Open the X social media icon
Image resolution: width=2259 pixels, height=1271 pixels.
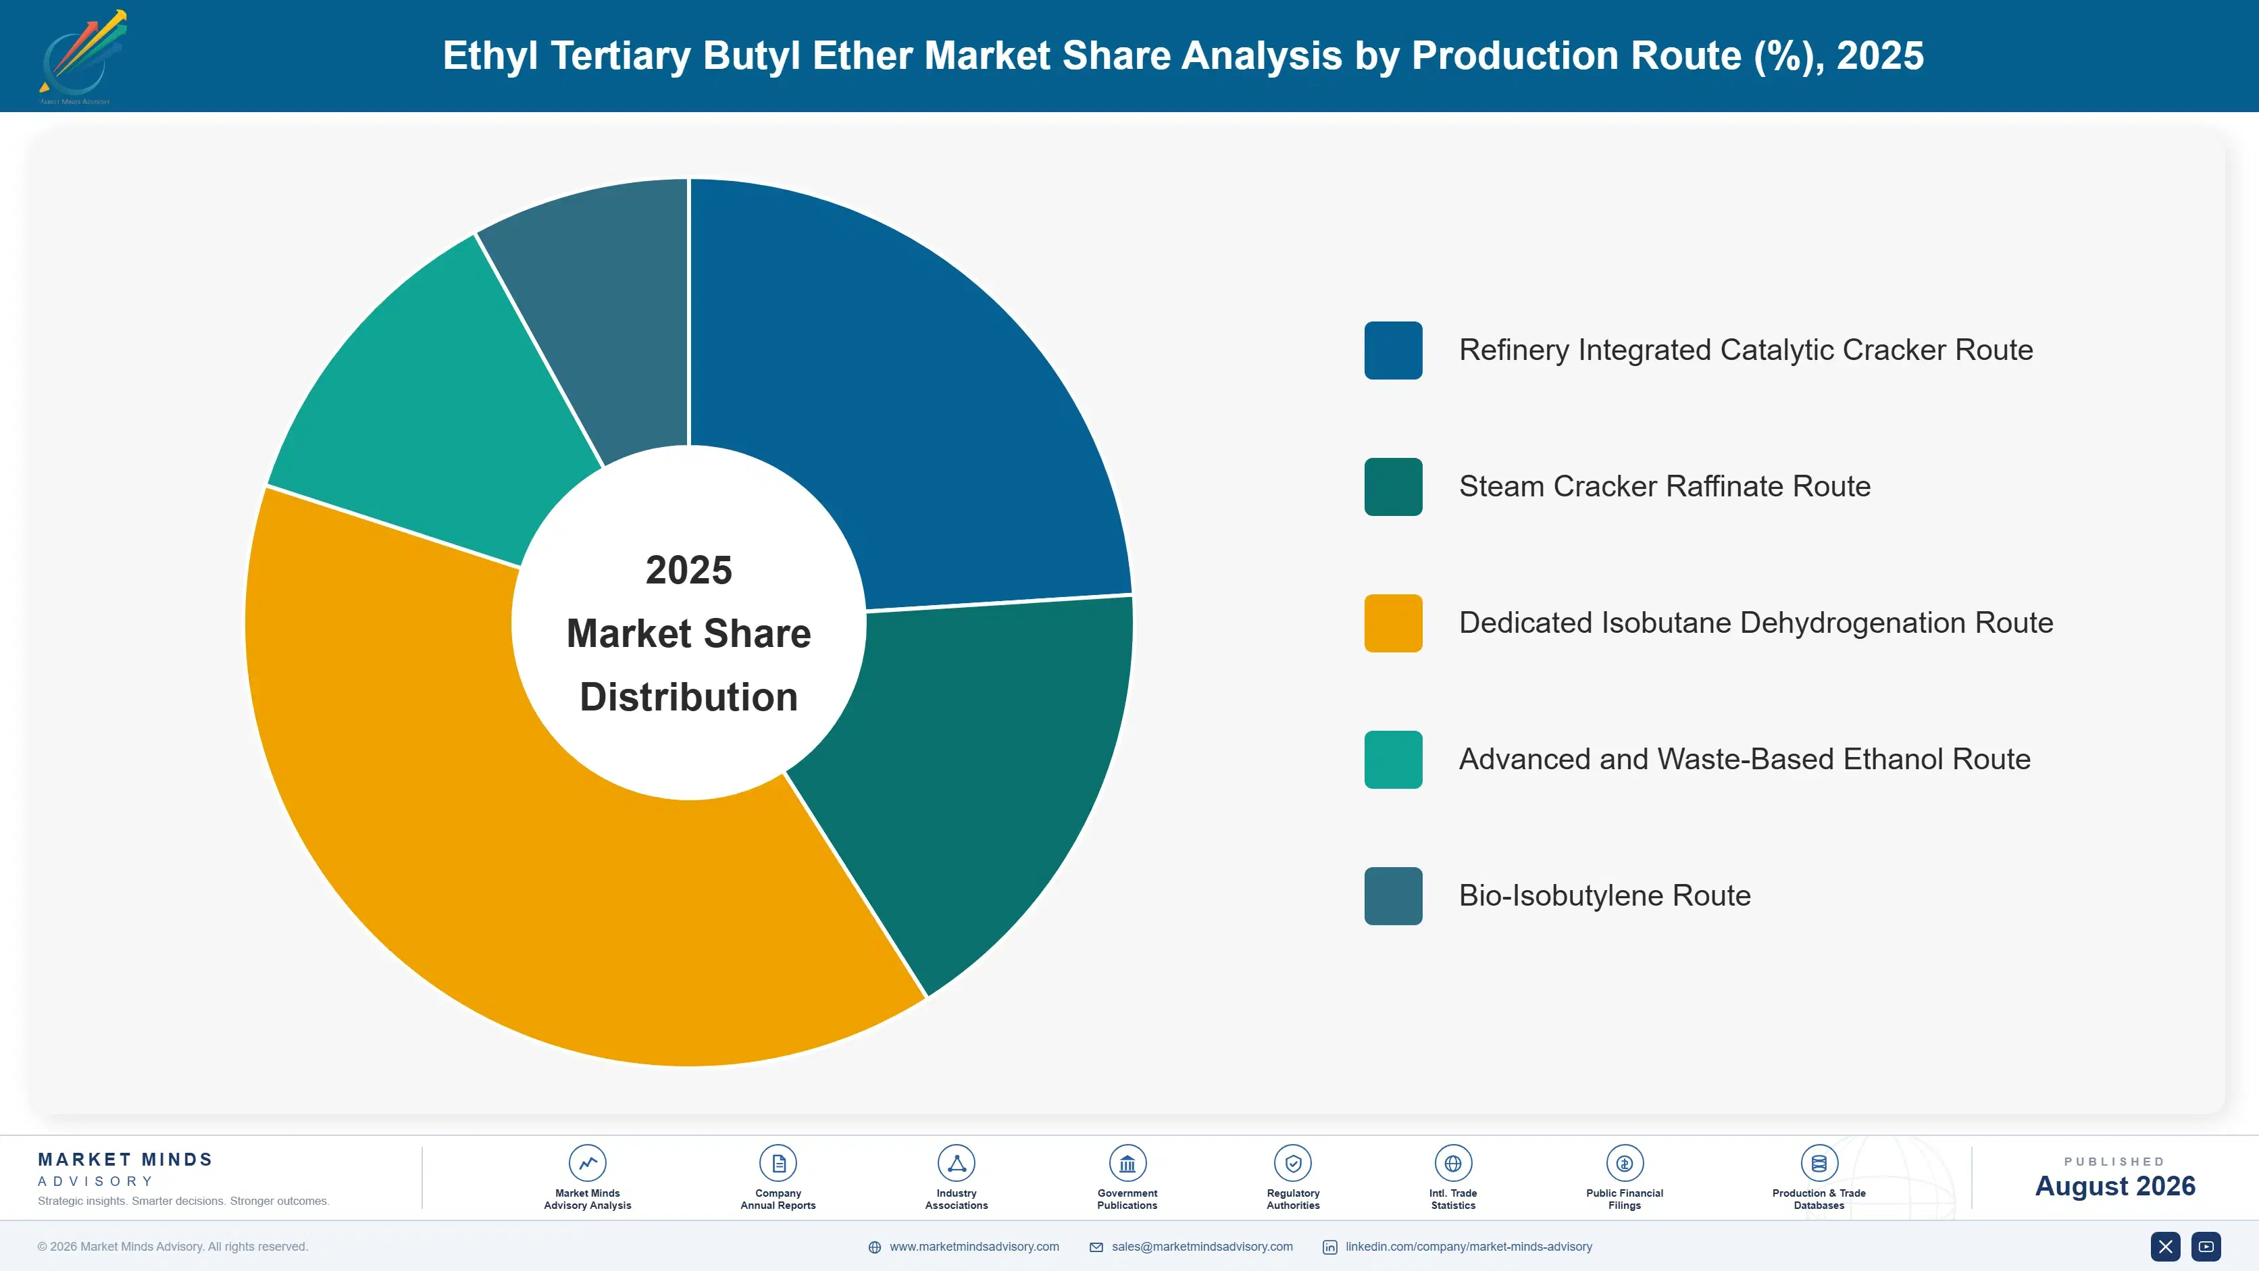click(x=2165, y=1247)
